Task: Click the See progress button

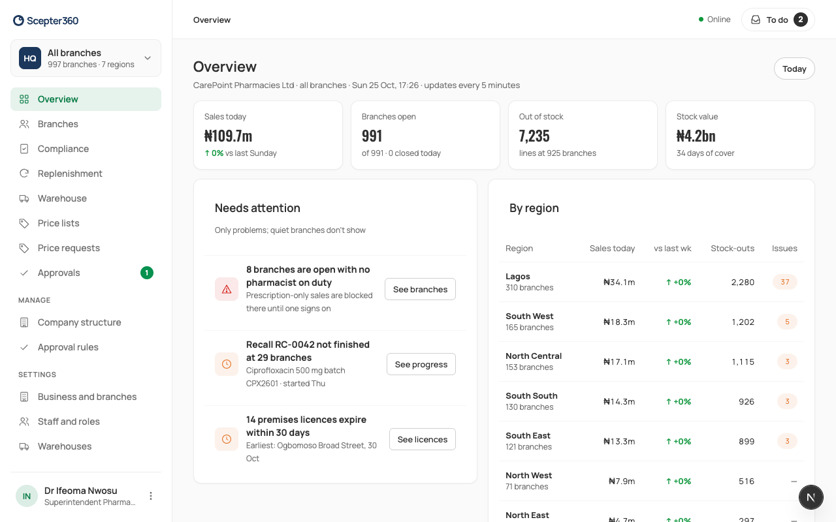Action: (x=421, y=364)
